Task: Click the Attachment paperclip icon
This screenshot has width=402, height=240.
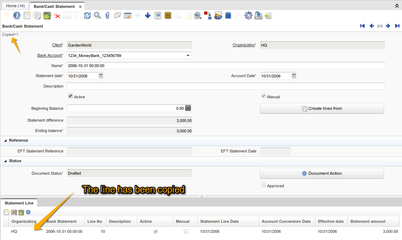Action: tap(107, 15)
